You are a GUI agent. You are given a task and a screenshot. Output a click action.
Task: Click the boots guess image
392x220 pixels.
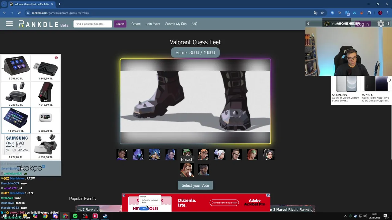pos(195,101)
